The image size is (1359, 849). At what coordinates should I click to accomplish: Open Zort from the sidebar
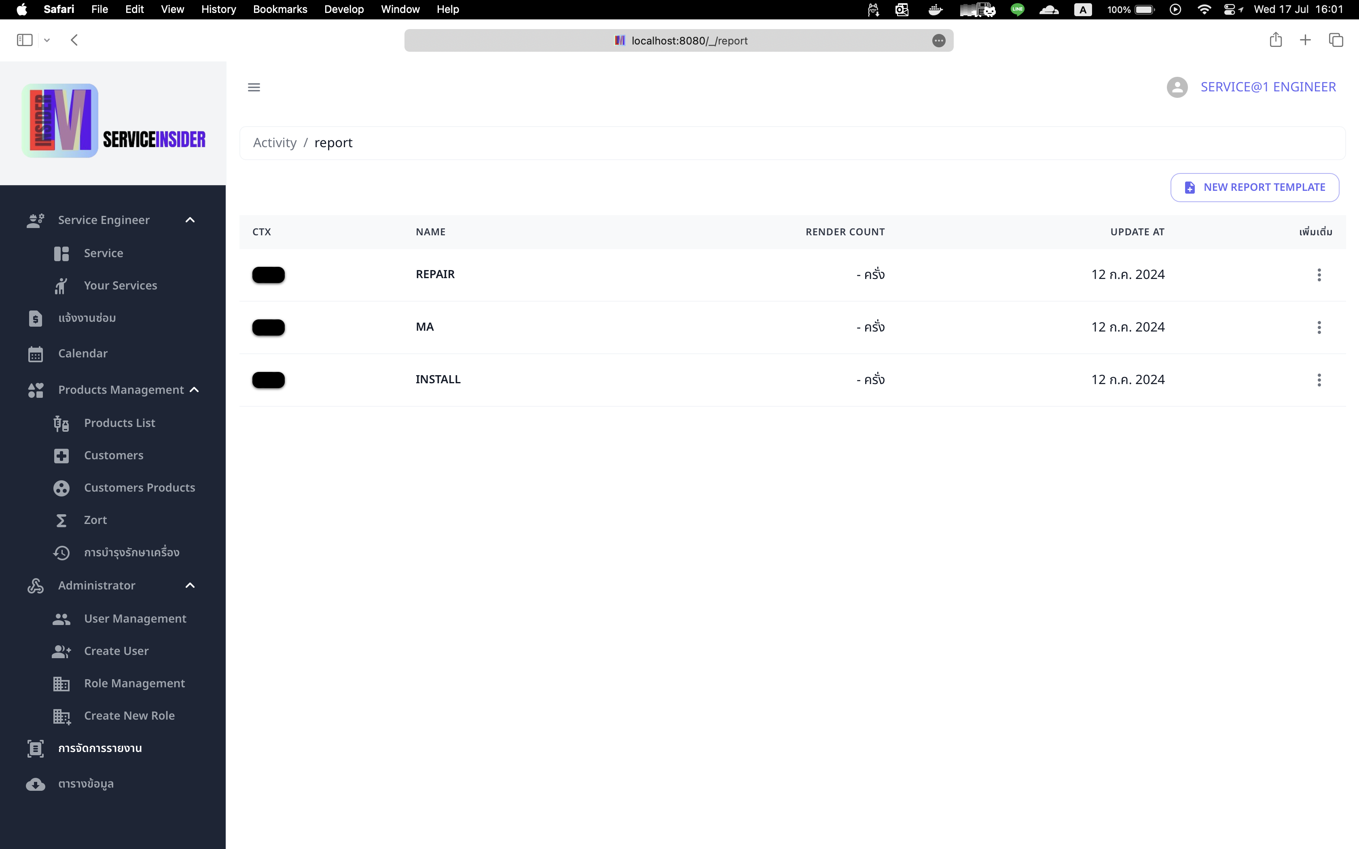(95, 520)
